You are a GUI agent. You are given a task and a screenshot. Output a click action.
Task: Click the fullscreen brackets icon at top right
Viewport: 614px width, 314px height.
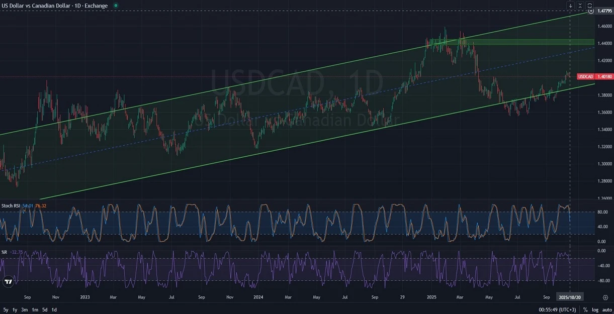tap(590, 6)
